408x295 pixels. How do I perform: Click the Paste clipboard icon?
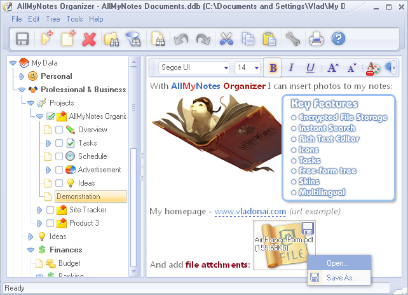pyautogui.click(x=269, y=39)
